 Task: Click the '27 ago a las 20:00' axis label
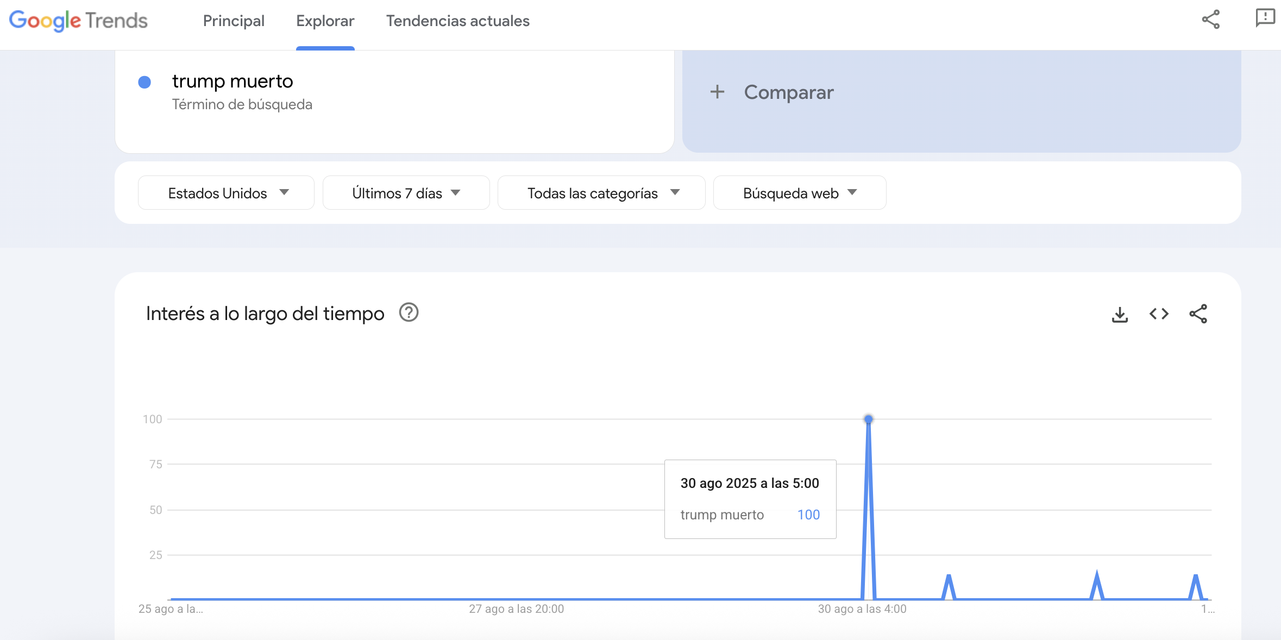pyautogui.click(x=517, y=609)
